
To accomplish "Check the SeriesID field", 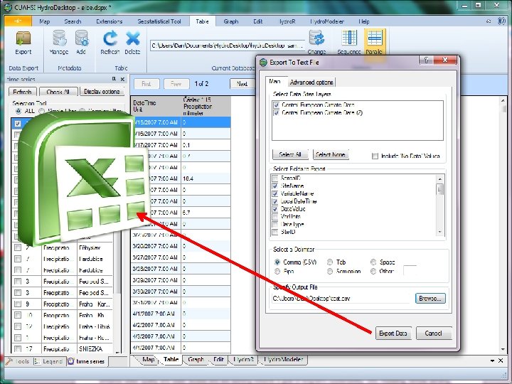I will 275,178.
